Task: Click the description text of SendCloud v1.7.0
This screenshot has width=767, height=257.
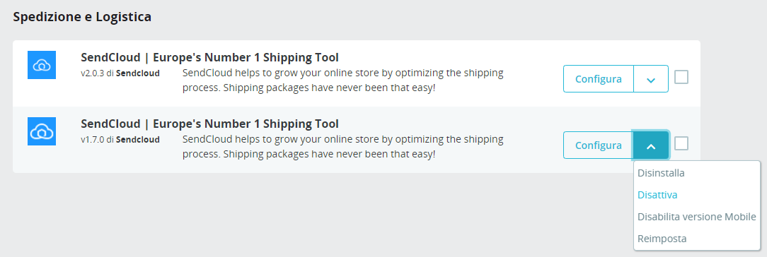Action: click(343, 148)
